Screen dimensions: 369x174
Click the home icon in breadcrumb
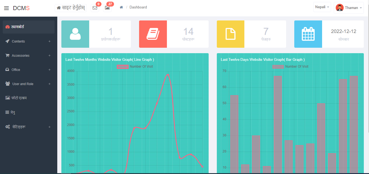tap(121, 7)
